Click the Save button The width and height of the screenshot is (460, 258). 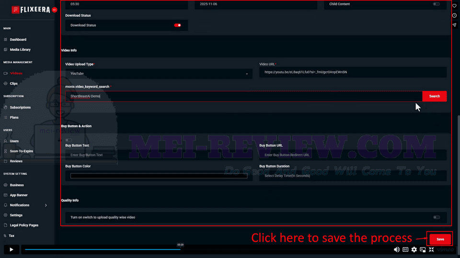(440, 239)
